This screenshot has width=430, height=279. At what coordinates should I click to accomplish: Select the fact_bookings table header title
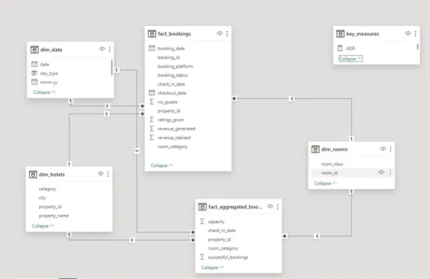(174, 34)
